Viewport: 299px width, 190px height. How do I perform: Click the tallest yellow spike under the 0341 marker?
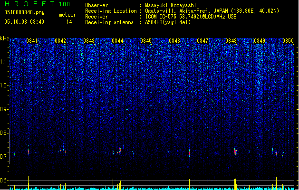pyautogui.click(x=29, y=182)
